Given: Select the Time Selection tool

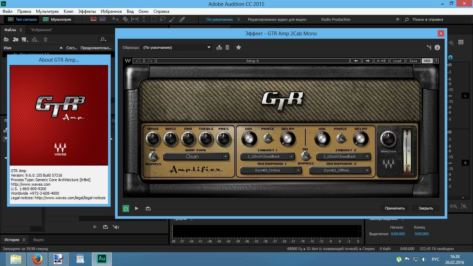Looking at the screenshot, I should pos(144,19).
